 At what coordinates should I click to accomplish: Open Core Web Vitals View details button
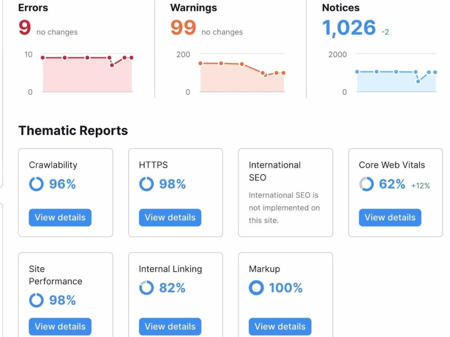click(x=390, y=217)
